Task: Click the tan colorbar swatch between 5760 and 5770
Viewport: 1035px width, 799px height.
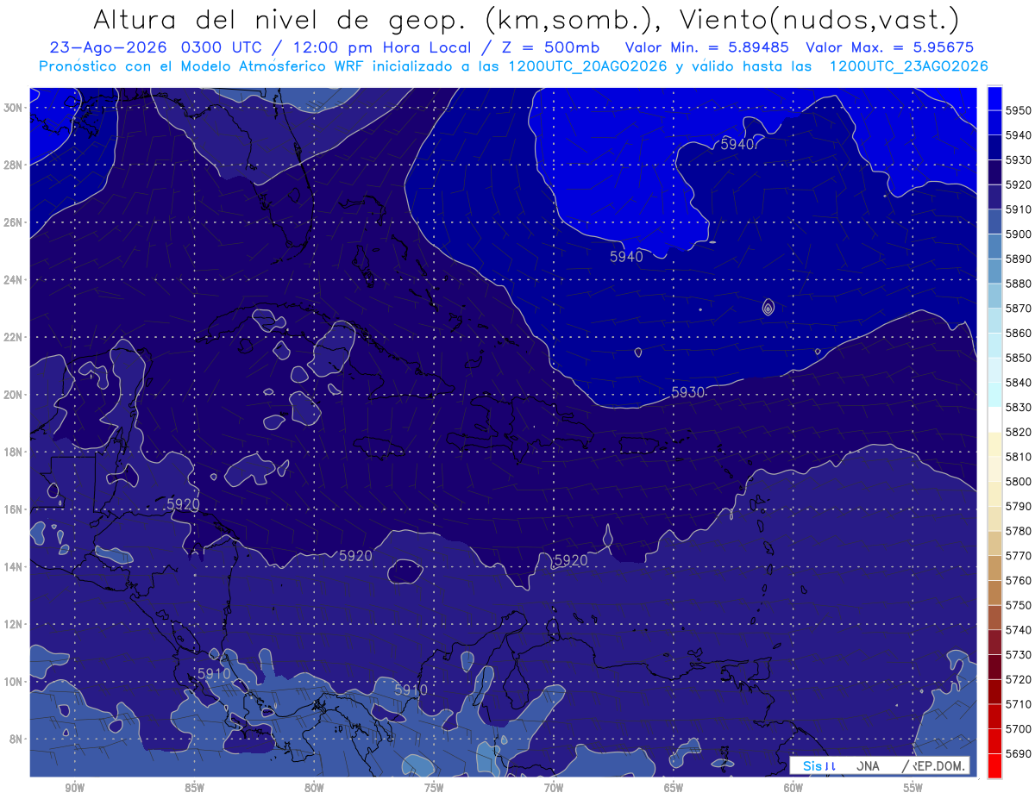Action: click(x=994, y=568)
